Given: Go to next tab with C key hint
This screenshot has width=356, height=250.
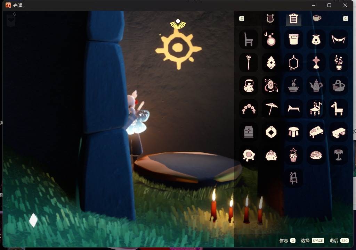Looking at the screenshot, I should 345,19.
